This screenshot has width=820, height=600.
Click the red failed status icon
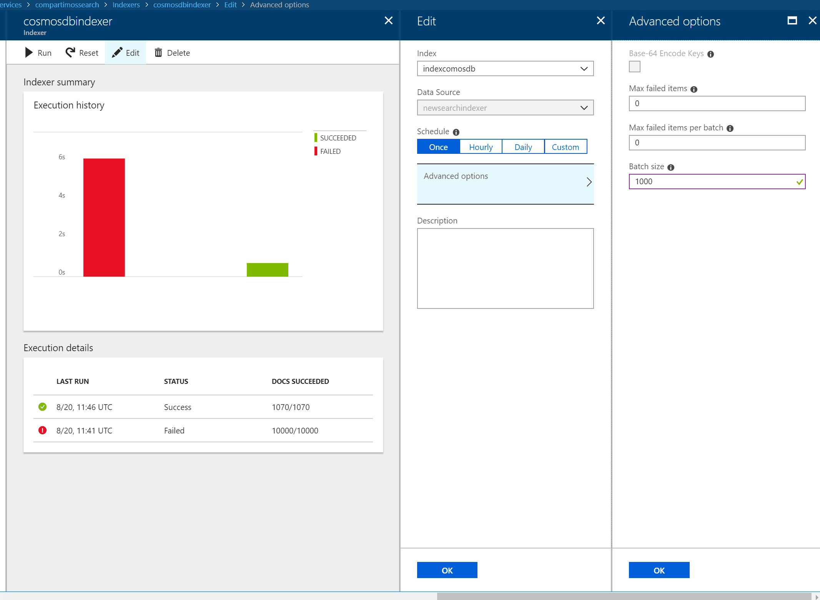pos(43,430)
